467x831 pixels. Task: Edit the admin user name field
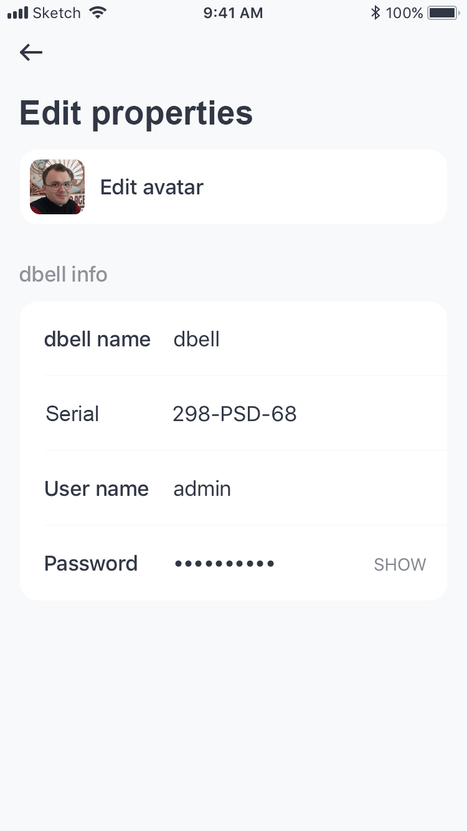pyautogui.click(x=202, y=488)
